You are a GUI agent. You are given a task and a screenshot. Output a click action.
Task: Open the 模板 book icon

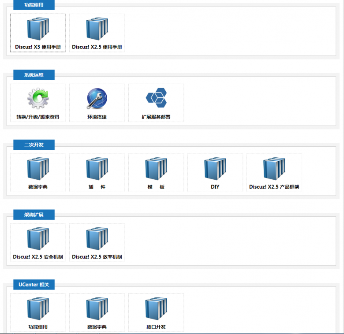[x=156, y=168]
